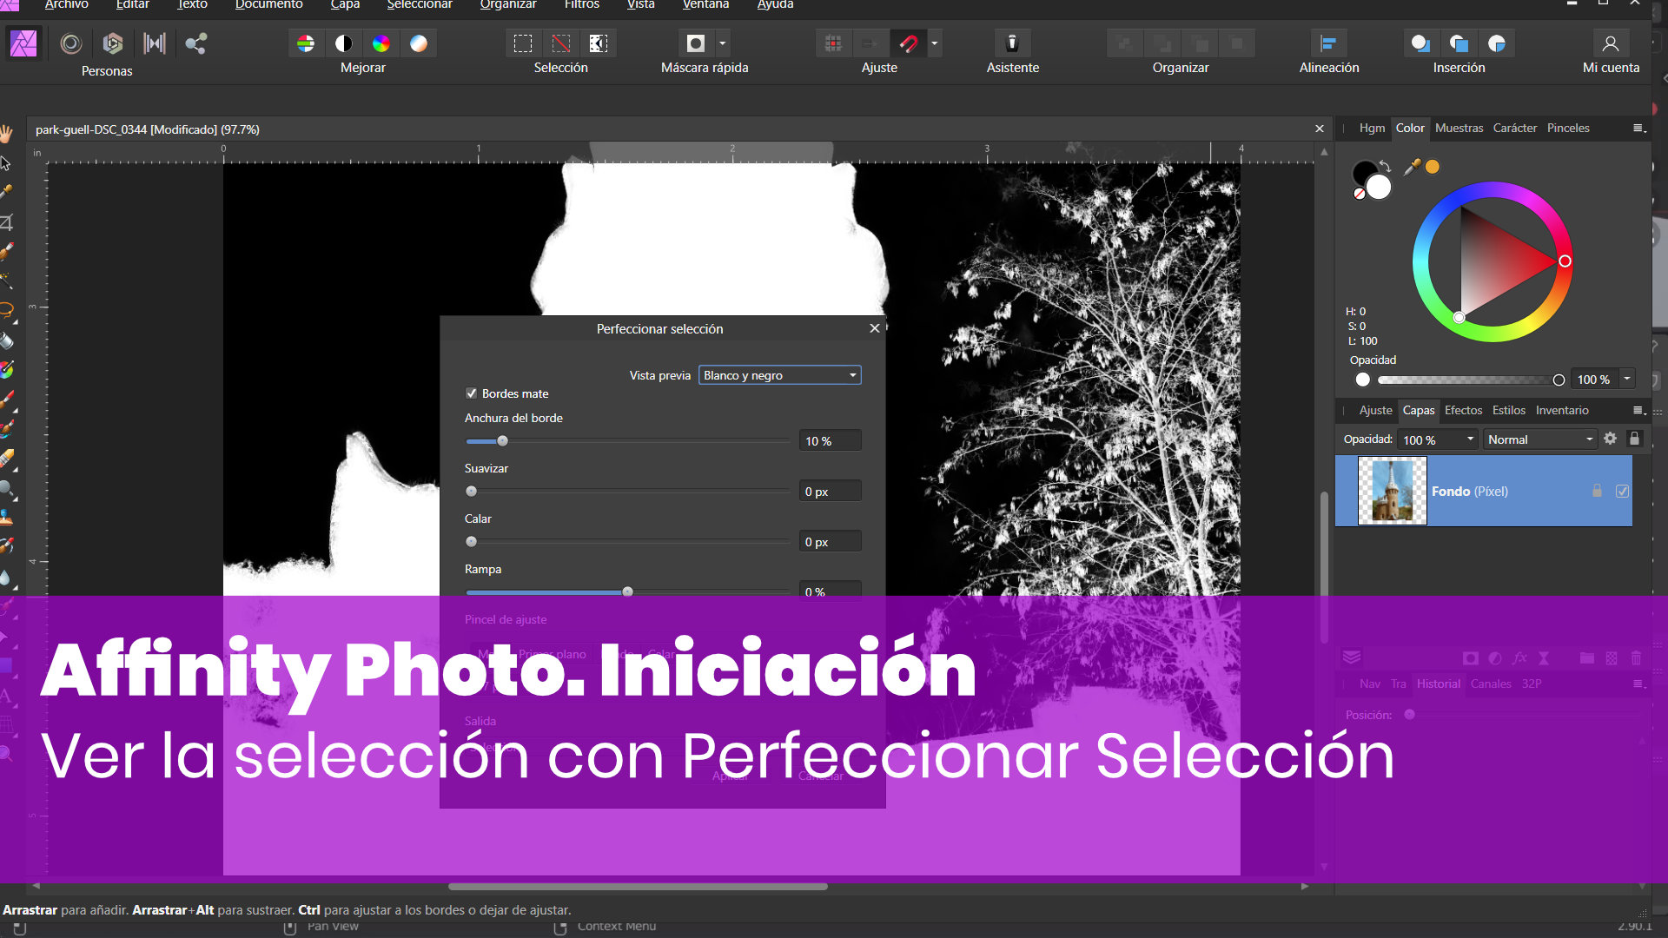Image resolution: width=1668 pixels, height=938 pixels.
Task: Select the Crop tool
Action: pos(7,222)
